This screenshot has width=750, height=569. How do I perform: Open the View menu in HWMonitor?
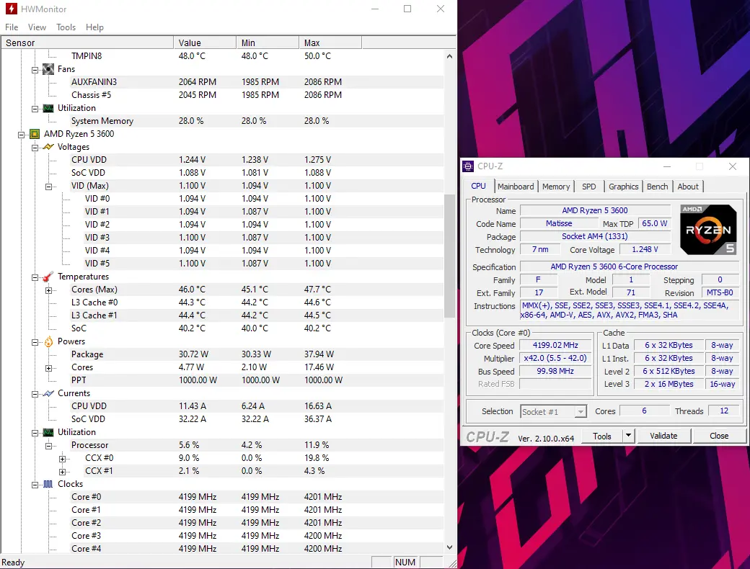[x=37, y=27]
